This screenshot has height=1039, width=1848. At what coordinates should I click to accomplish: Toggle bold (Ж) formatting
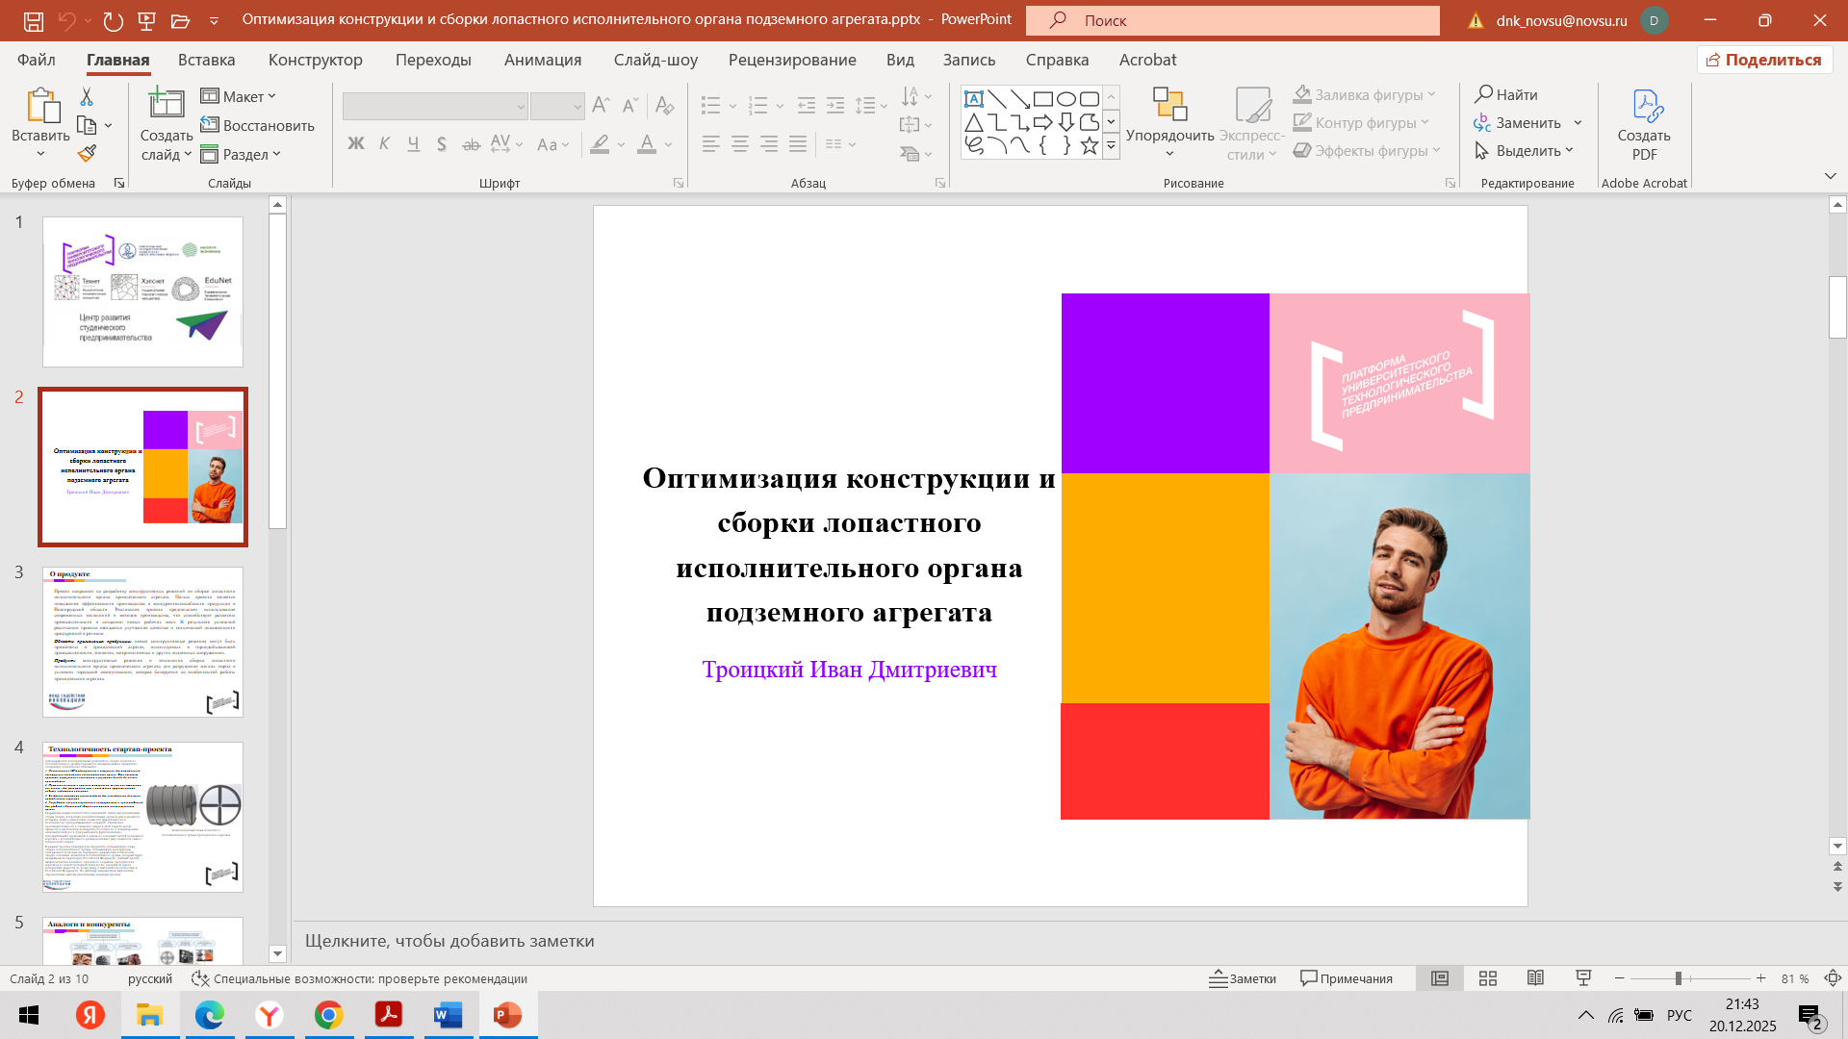(x=356, y=144)
